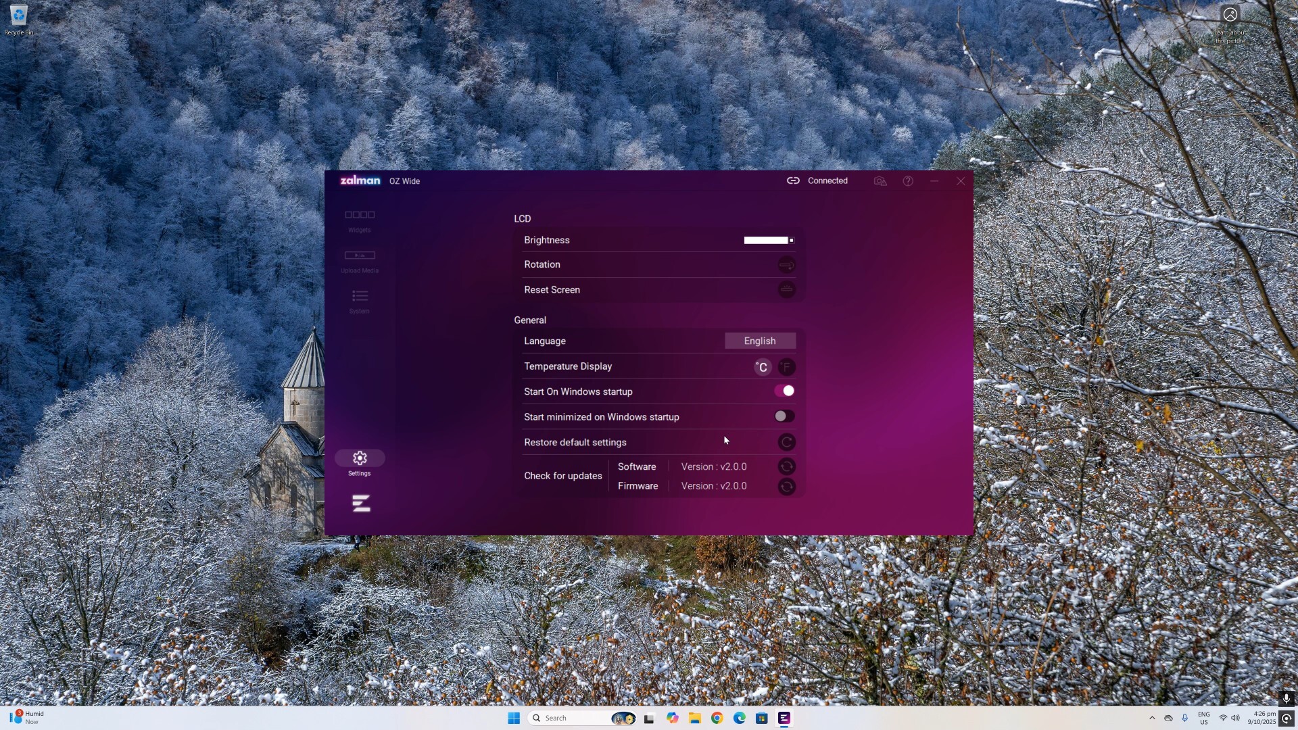This screenshot has width=1298, height=730.
Task: Show hidden icons tray chevron
Action: pyautogui.click(x=1152, y=718)
